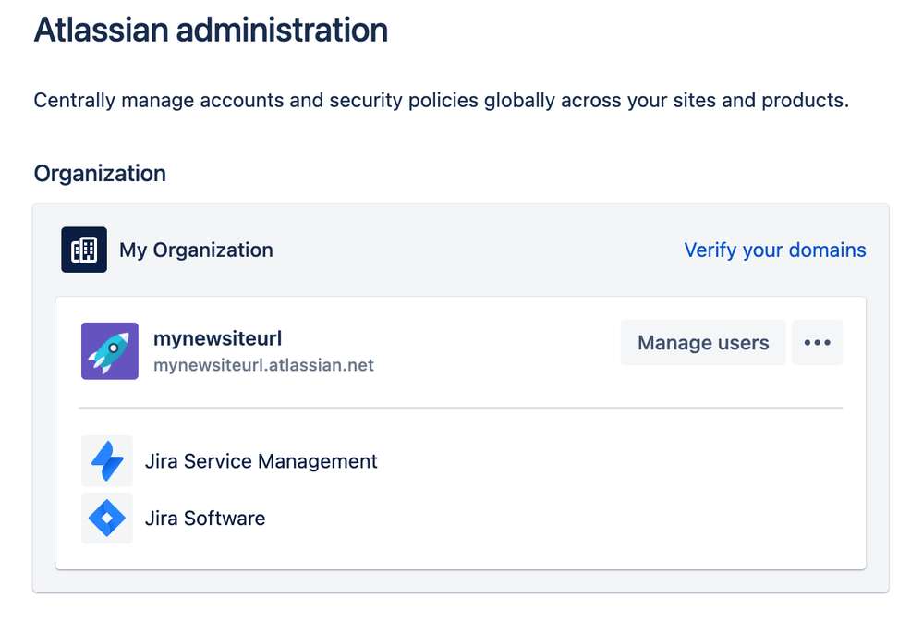Open the Verify your domains link

(x=774, y=250)
